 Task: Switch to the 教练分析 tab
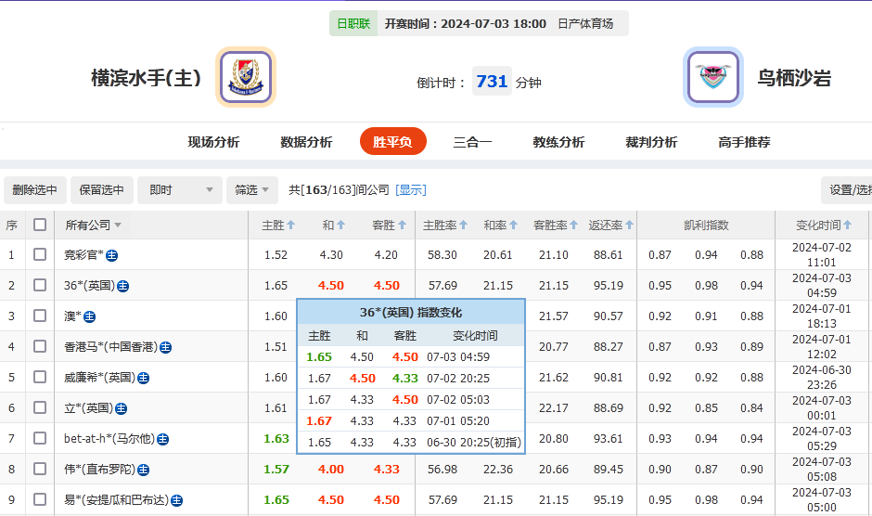pyautogui.click(x=558, y=142)
